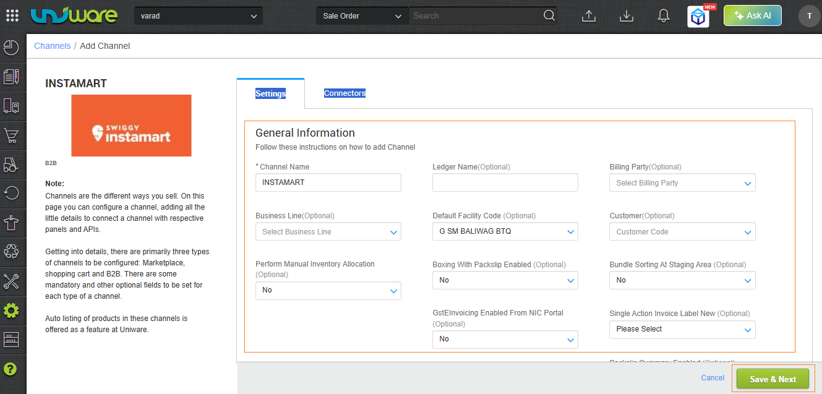
Task: Open the documents and pencil sidebar icon
Action: click(x=12, y=77)
